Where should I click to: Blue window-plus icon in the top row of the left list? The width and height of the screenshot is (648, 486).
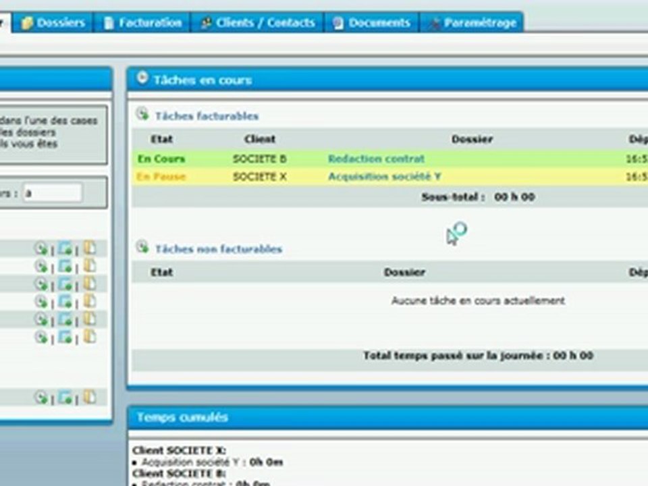tap(65, 248)
